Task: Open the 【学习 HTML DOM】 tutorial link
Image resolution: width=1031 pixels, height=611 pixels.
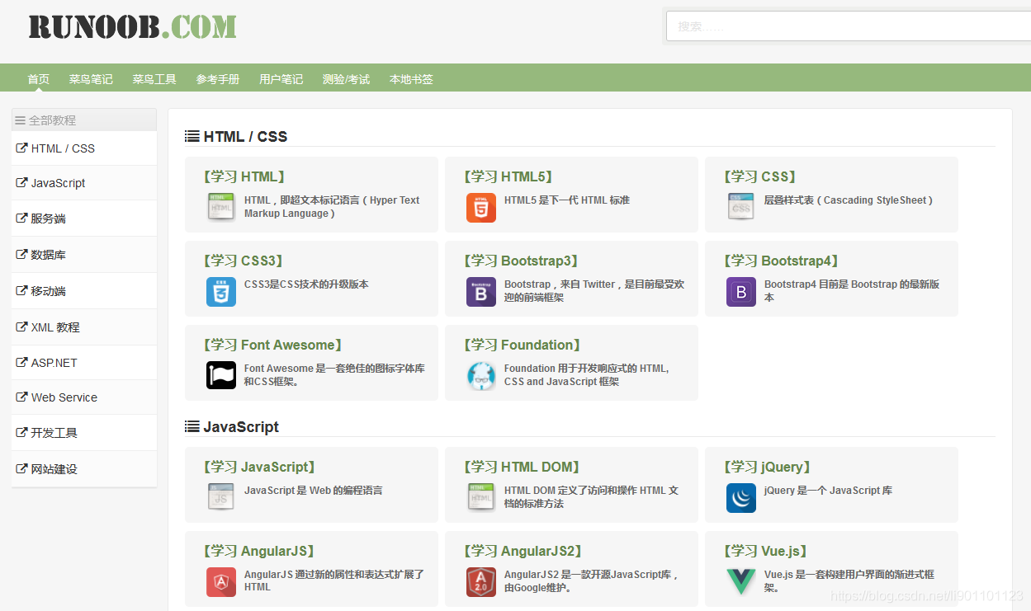Action: [x=523, y=467]
